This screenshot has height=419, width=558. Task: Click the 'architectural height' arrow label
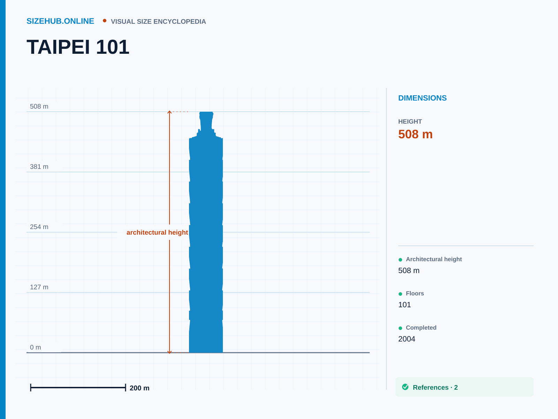157,233
